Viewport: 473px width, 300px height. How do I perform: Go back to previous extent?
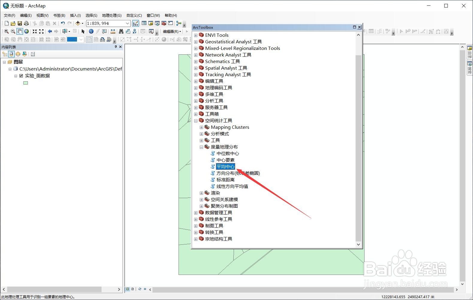tap(50, 31)
